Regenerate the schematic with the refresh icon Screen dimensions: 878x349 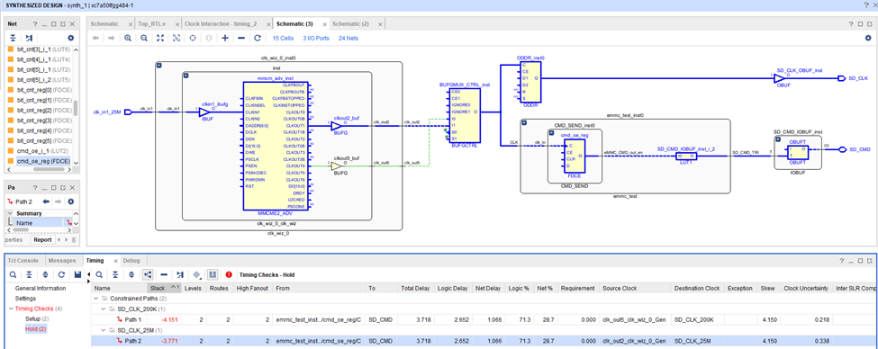pyautogui.click(x=258, y=38)
